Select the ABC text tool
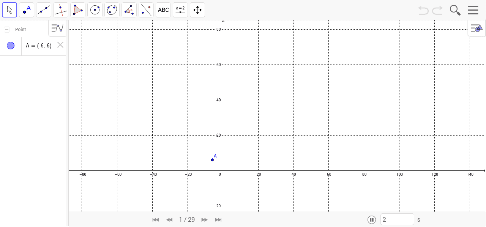The width and height of the screenshot is (486, 227). (163, 10)
